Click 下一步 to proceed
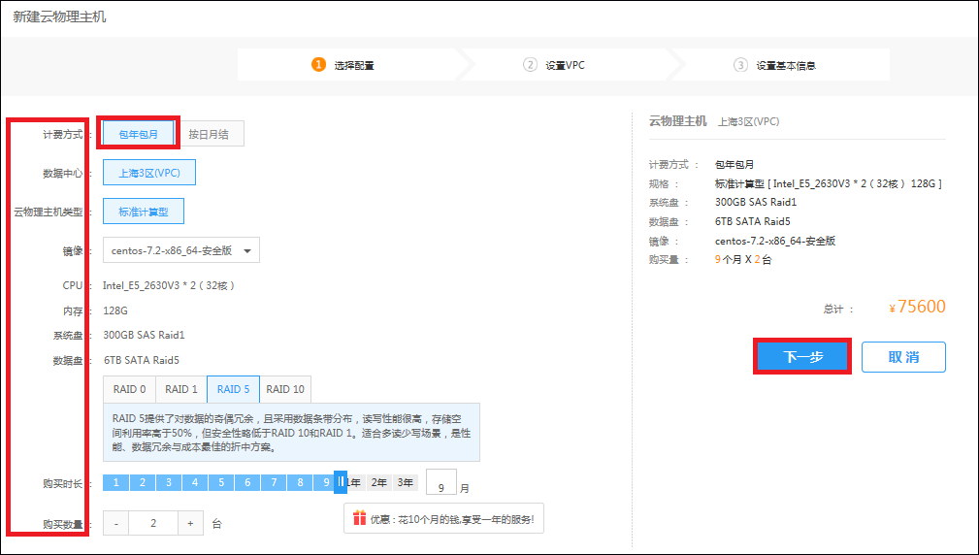The height and width of the screenshot is (555, 979). click(802, 356)
